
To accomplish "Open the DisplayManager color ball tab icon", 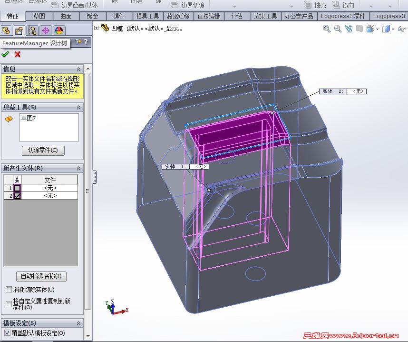I will [59, 30].
